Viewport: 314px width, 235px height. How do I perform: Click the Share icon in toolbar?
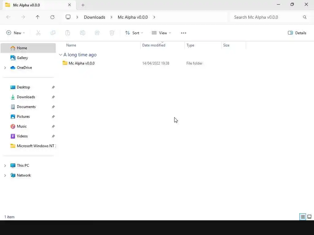97,33
